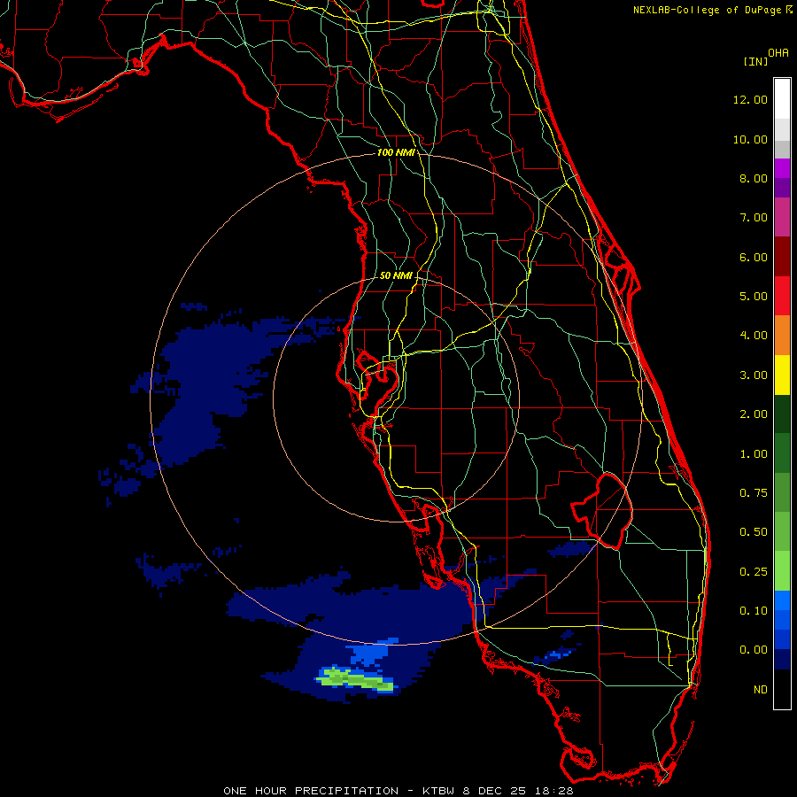
Task: Click the 100 NMI range ring label
Action: pos(395,152)
